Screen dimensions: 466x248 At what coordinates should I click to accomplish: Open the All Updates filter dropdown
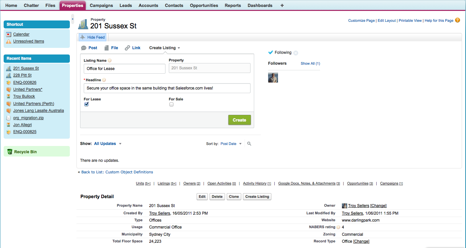pos(120,144)
